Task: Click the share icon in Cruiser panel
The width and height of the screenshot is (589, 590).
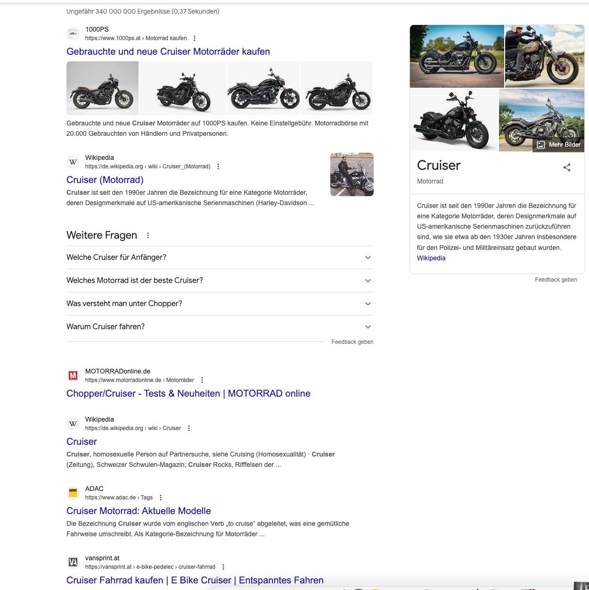Action: click(x=567, y=167)
